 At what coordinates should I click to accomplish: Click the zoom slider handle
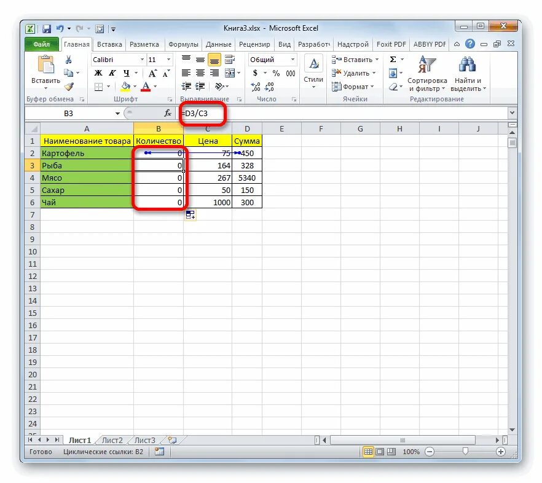(x=465, y=451)
